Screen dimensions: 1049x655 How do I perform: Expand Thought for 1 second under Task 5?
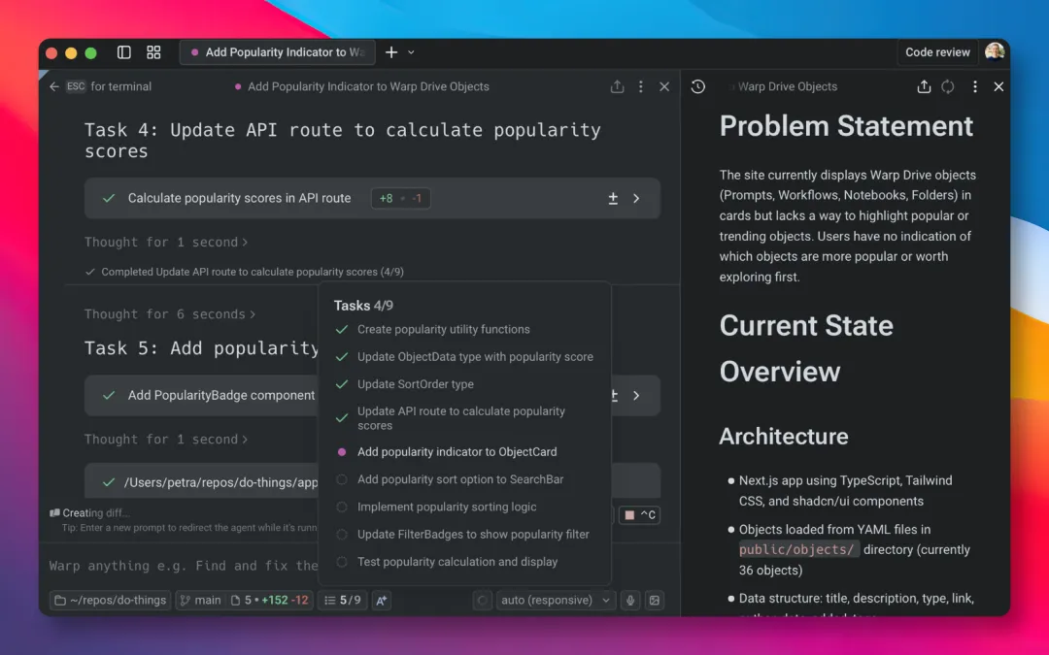(166, 440)
